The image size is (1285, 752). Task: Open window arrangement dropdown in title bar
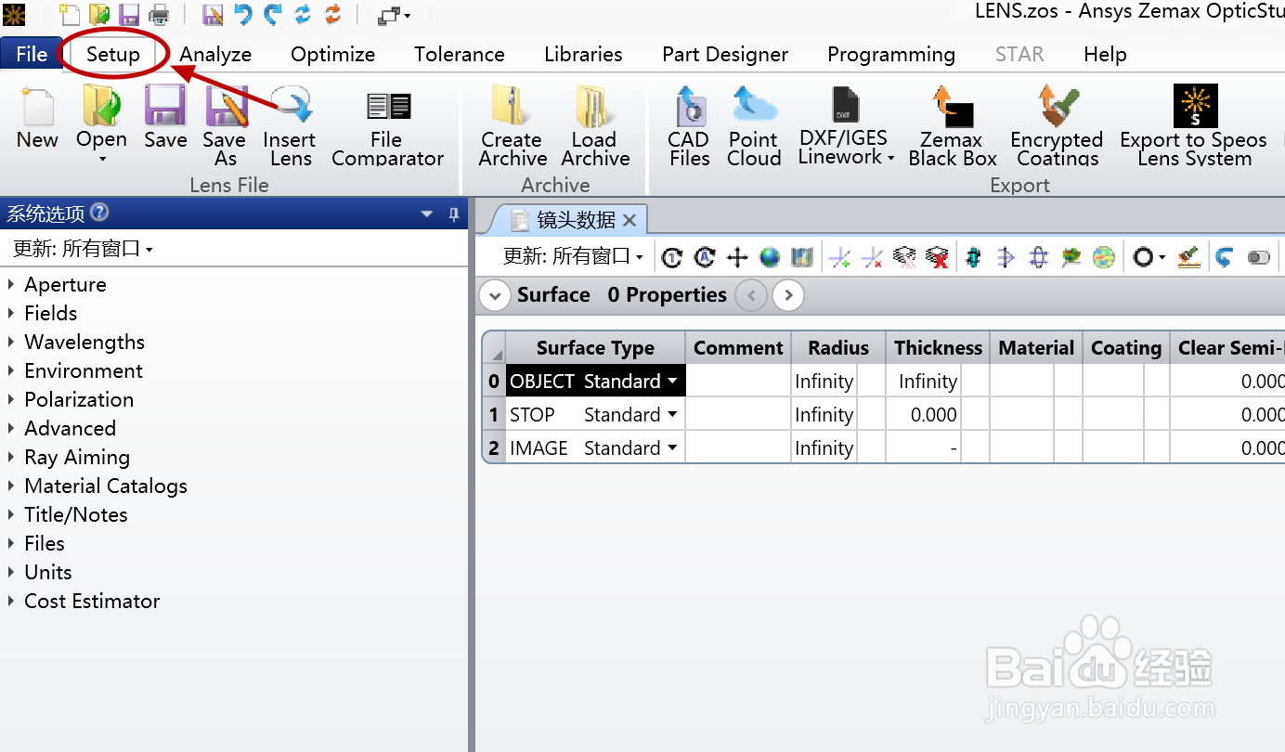(395, 15)
